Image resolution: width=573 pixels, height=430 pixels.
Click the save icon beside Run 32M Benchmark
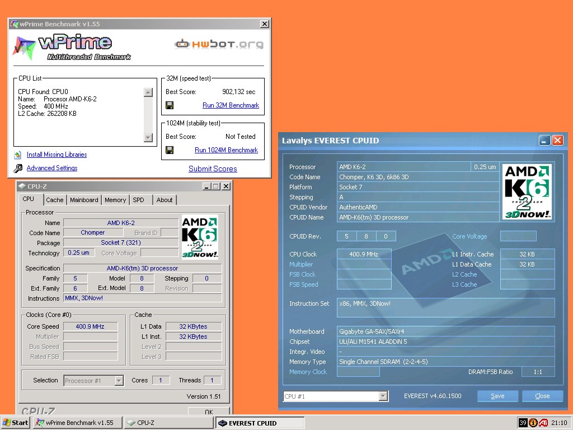click(x=170, y=106)
